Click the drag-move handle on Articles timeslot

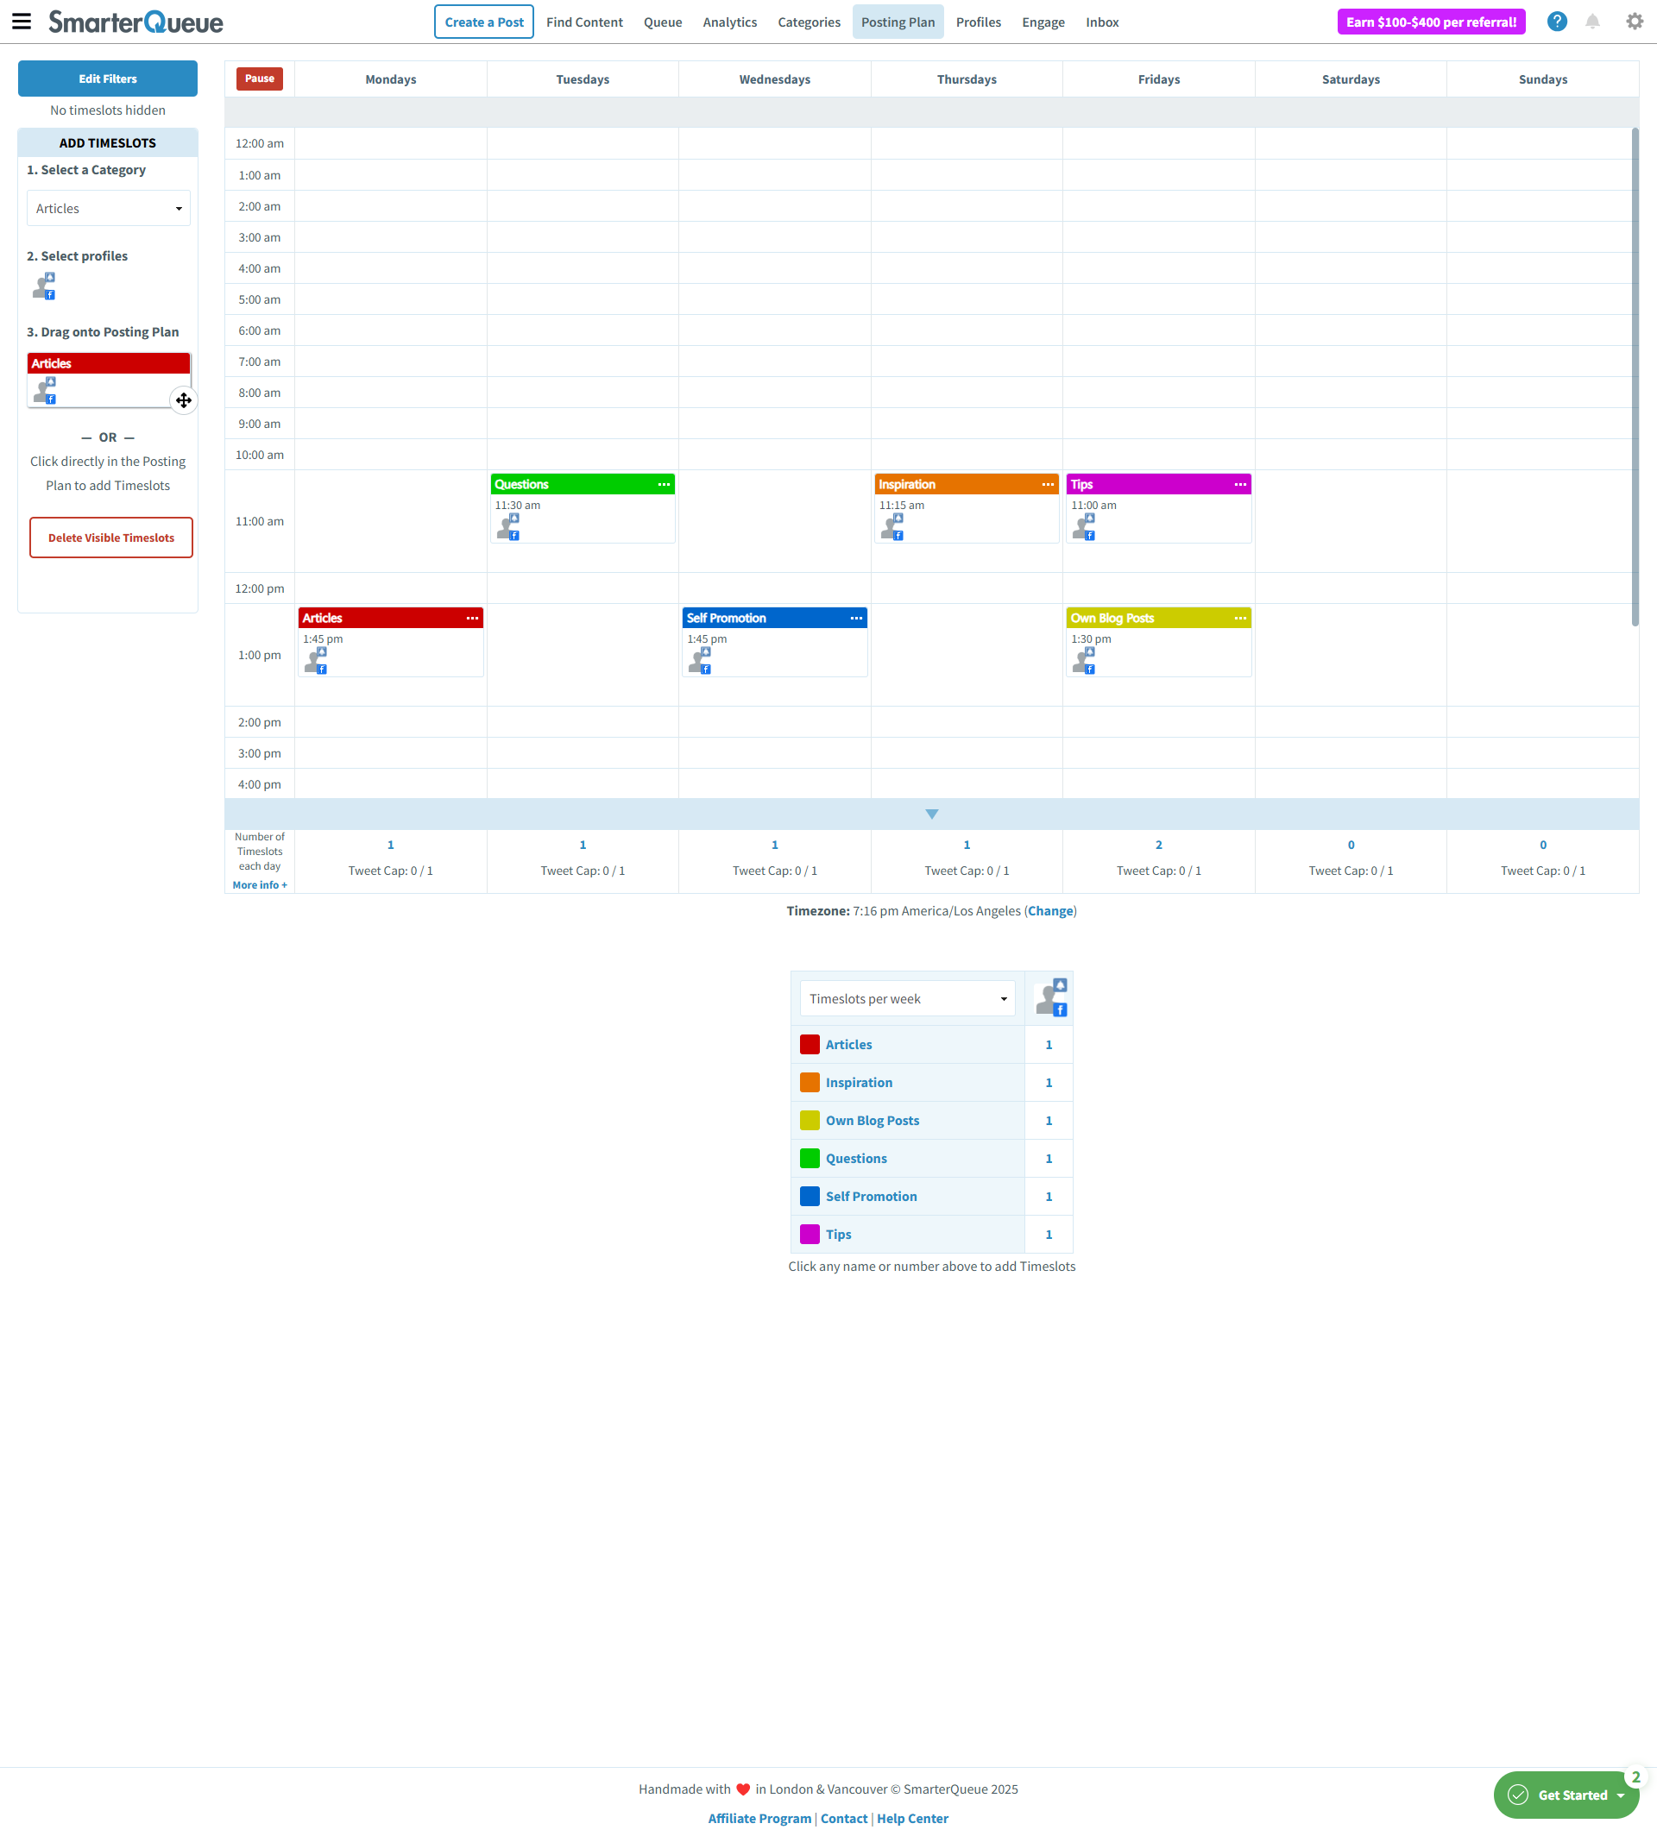[184, 400]
